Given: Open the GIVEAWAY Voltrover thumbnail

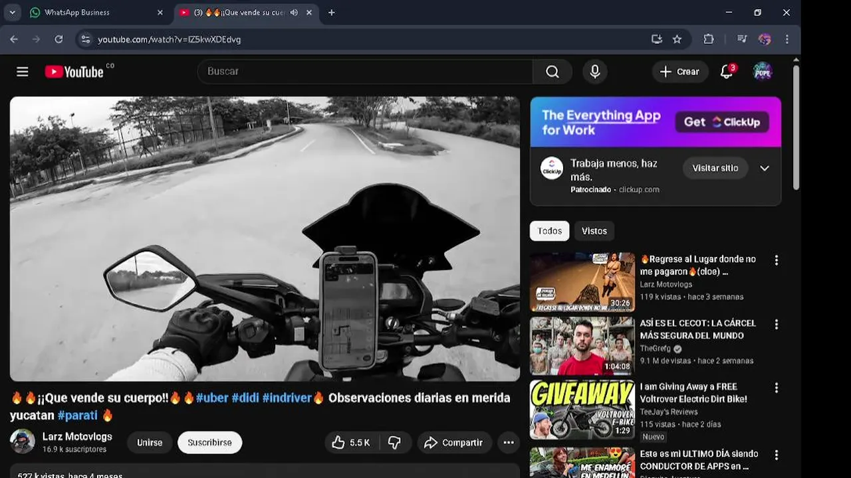Looking at the screenshot, I should [582, 410].
